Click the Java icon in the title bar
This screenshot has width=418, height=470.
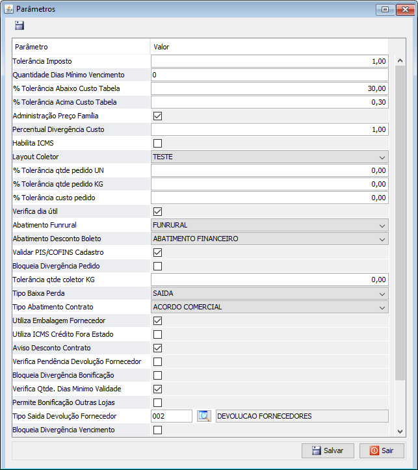[x=8, y=9]
